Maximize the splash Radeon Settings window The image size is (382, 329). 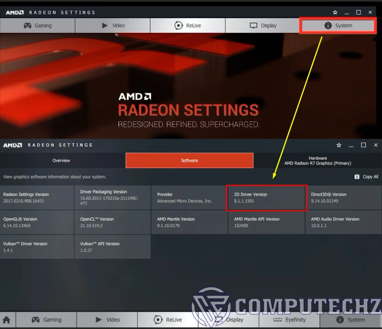pos(359,12)
